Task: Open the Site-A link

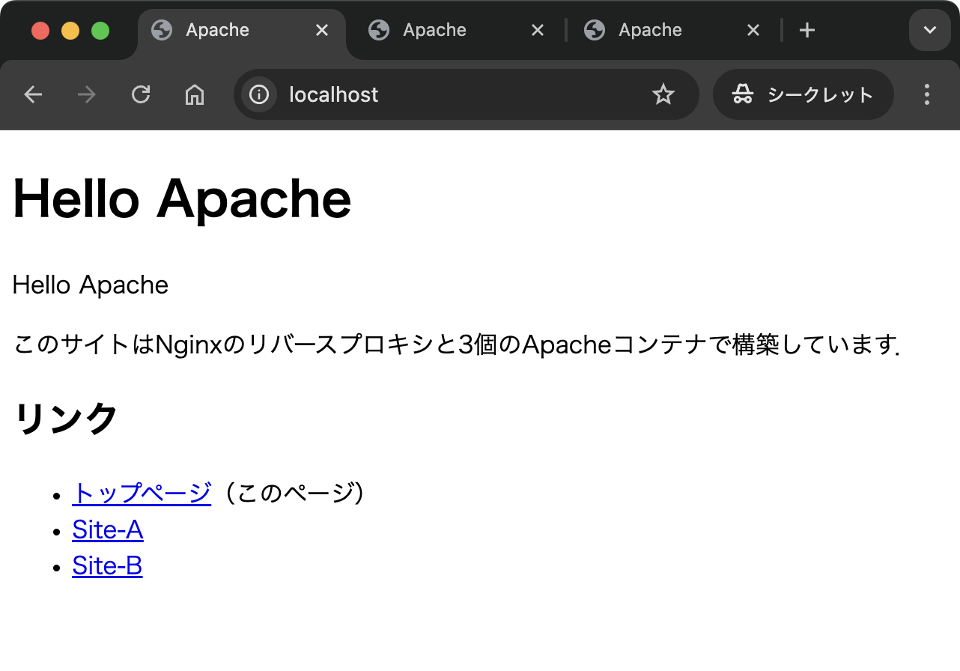Action: coord(108,530)
